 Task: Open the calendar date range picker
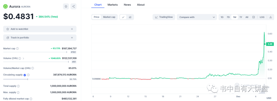[253, 17]
